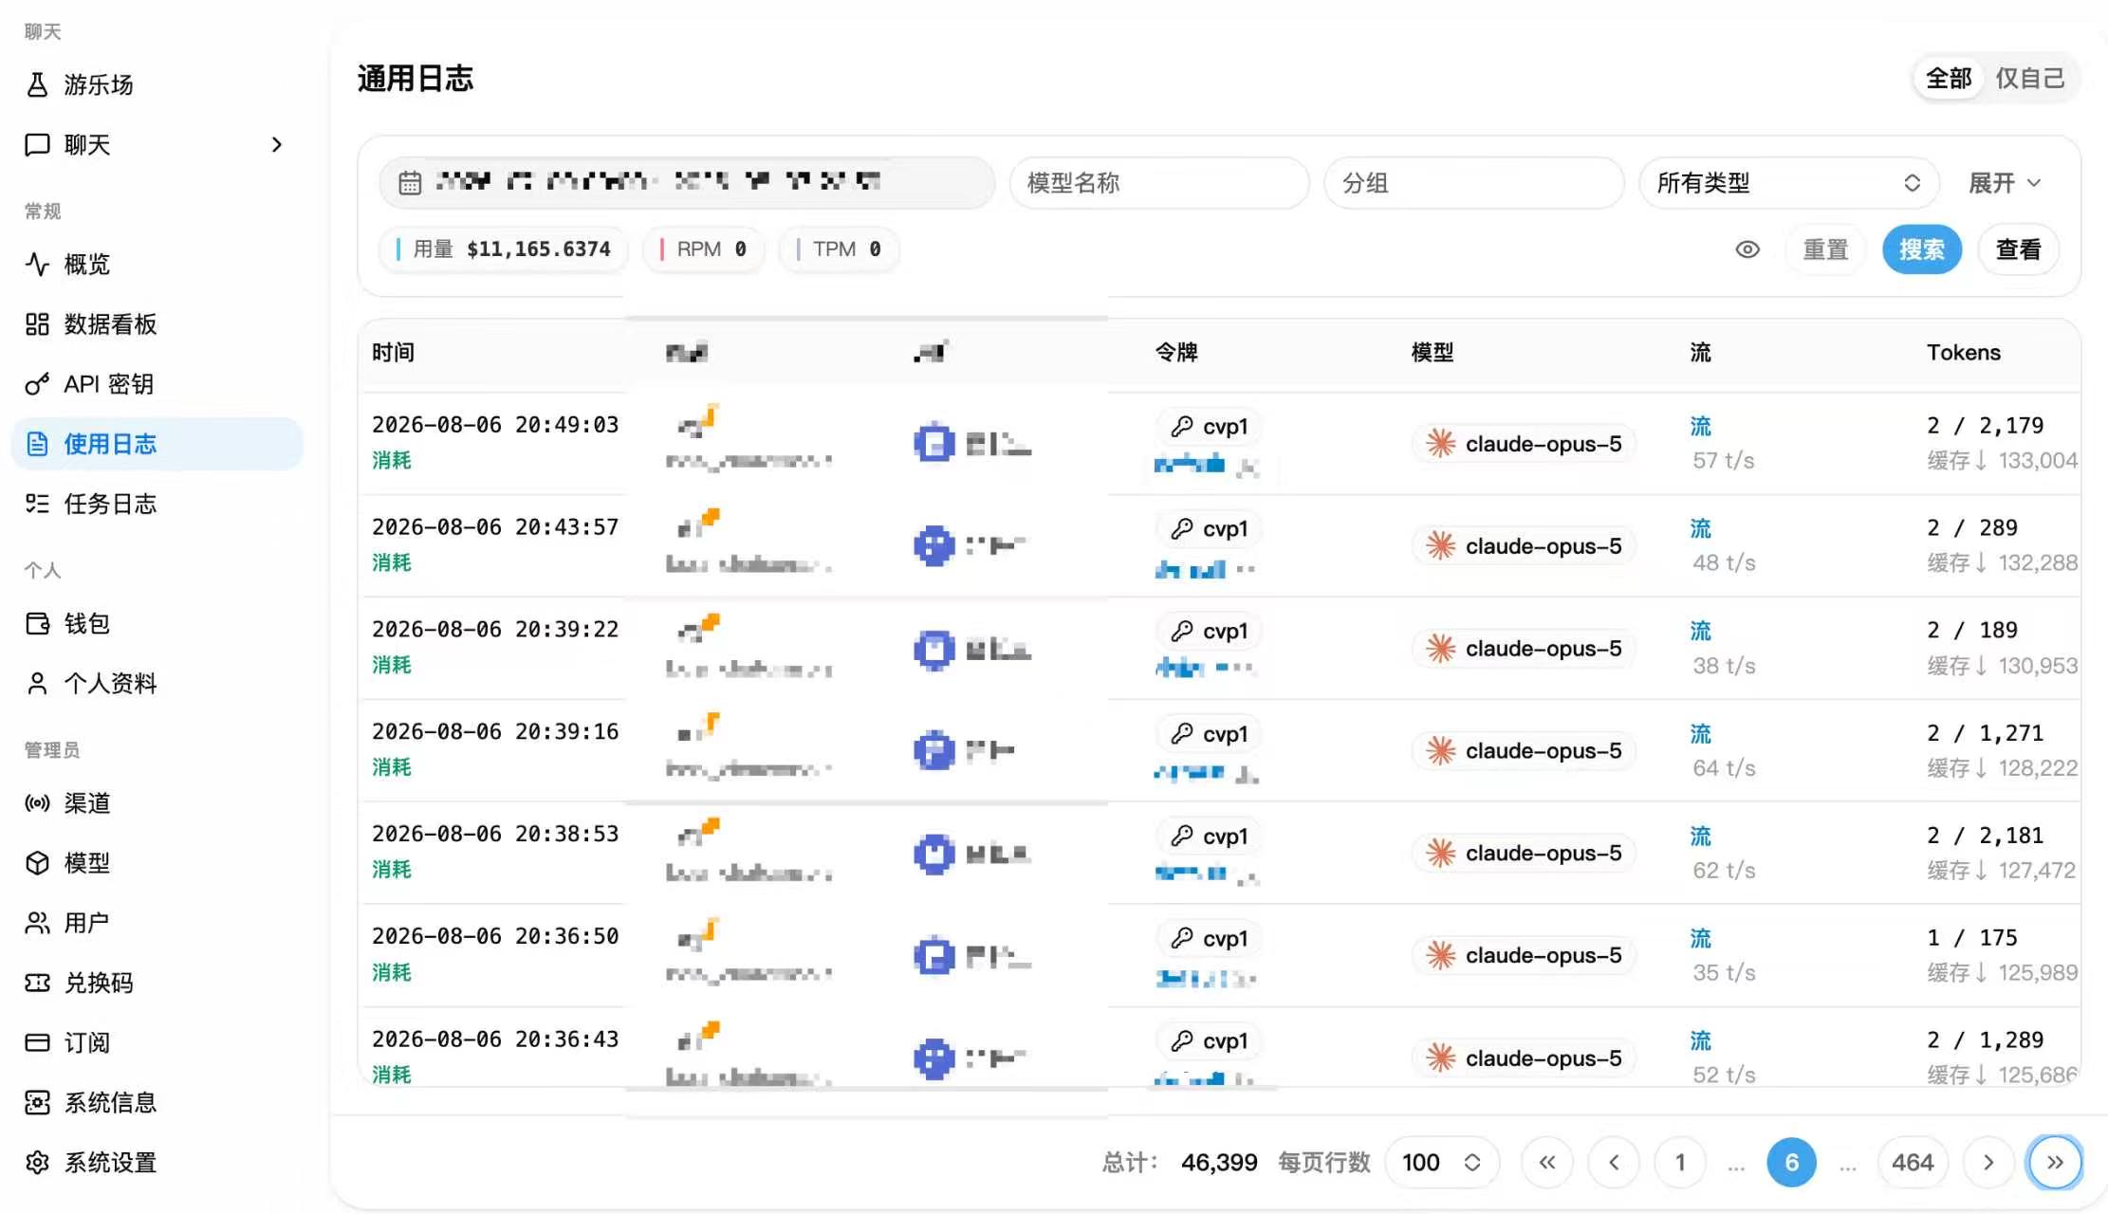The width and height of the screenshot is (2108, 1214).
Task: Open the 每页行数 100 rows dropdown
Action: (1442, 1162)
